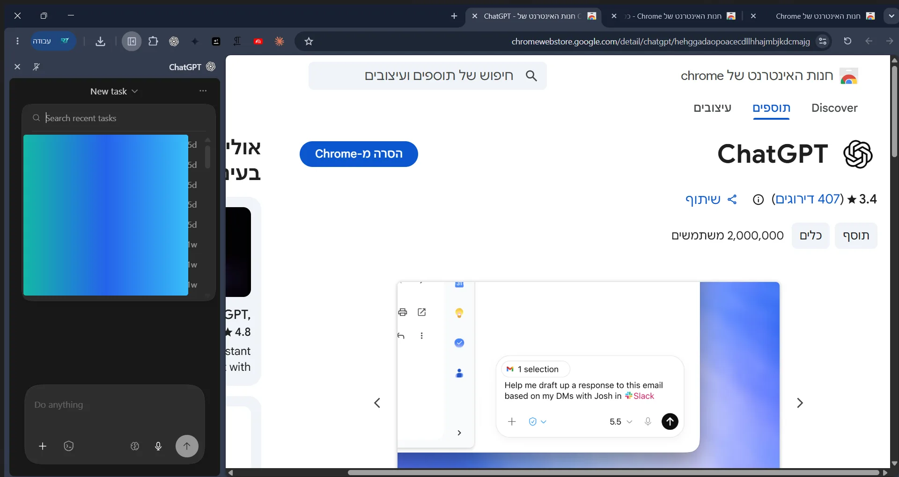
Task: Add attachment with plus in side panel
Action: (43, 446)
